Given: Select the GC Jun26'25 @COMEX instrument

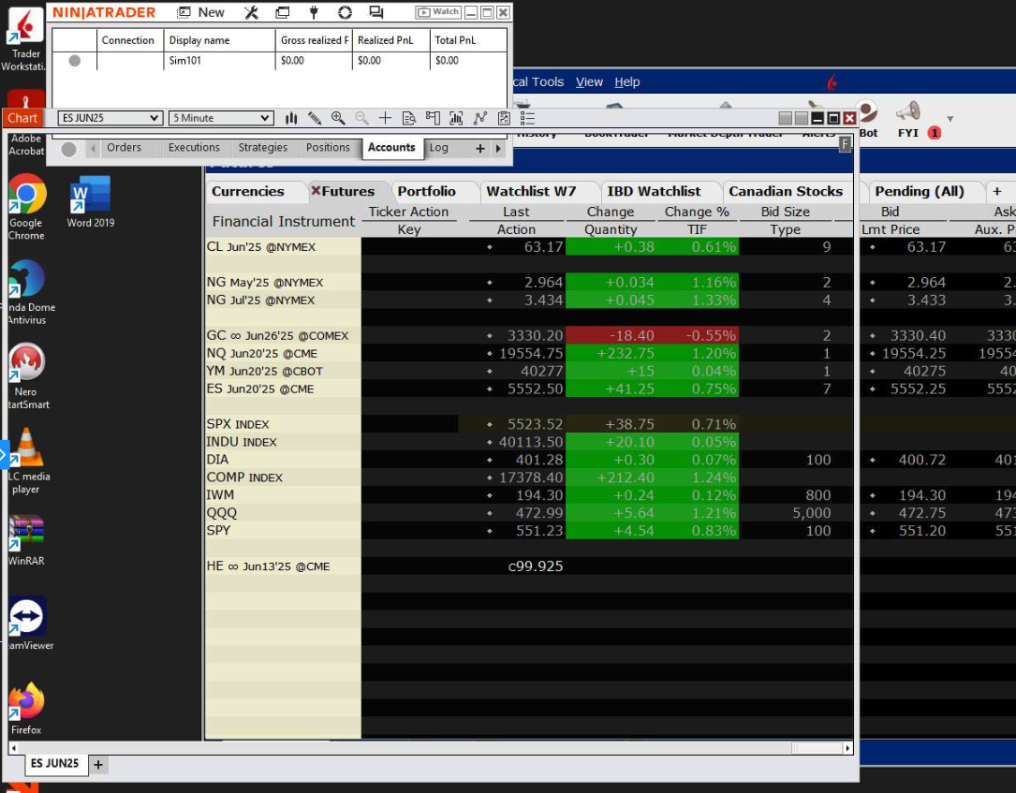Looking at the screenshot, I should (x=283, y=335).
